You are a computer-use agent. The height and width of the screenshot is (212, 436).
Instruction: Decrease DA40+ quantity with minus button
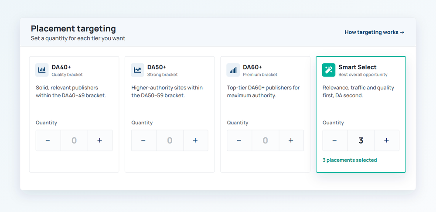(48, 140)
